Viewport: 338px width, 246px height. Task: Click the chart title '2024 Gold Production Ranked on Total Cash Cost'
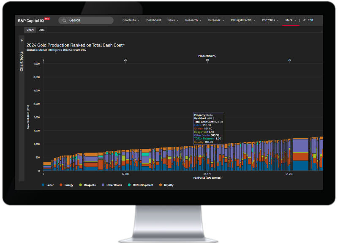coord(76,45)
